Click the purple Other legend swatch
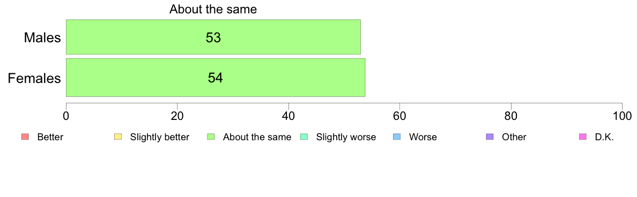The height and width of the screenshot is (197, 637). click(490, 137)
